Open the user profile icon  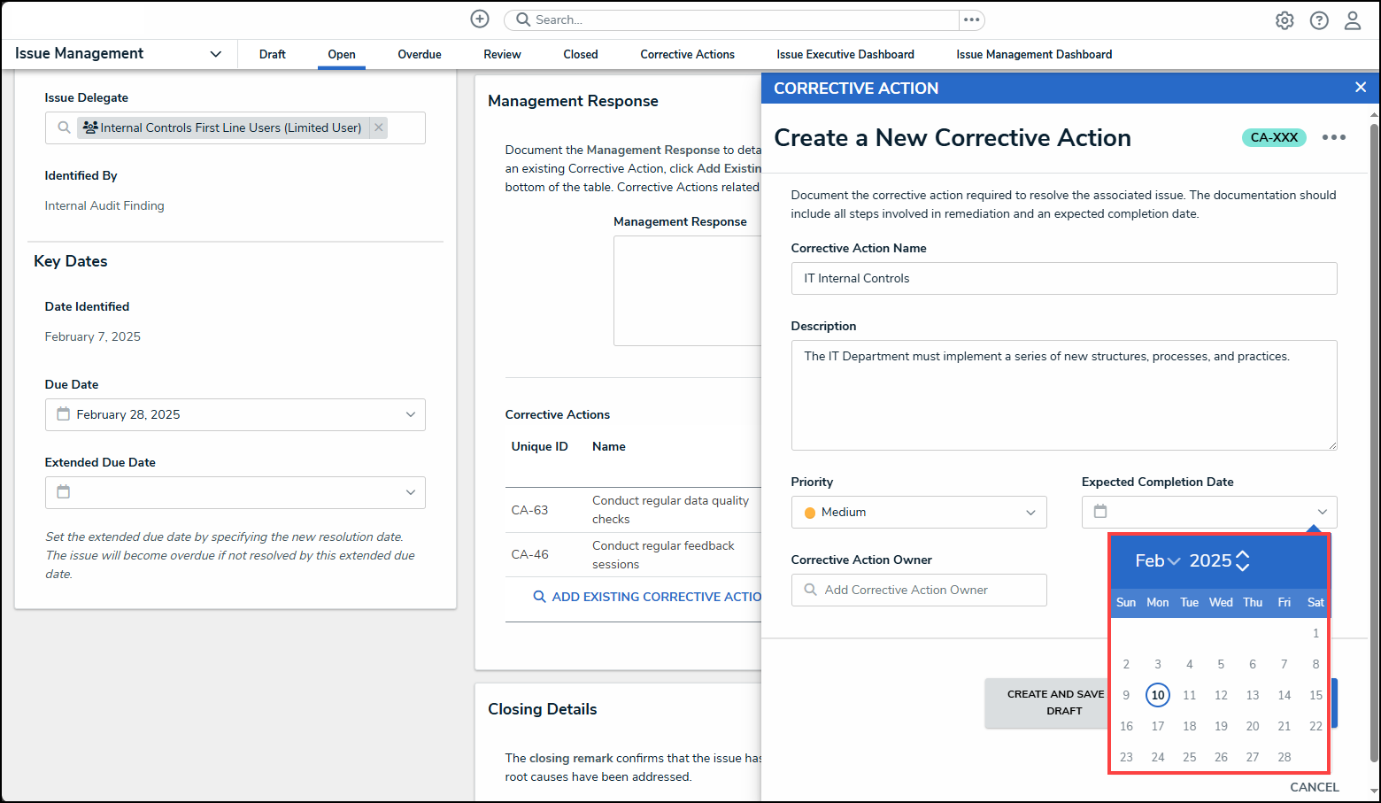[x=1352, y=20]
